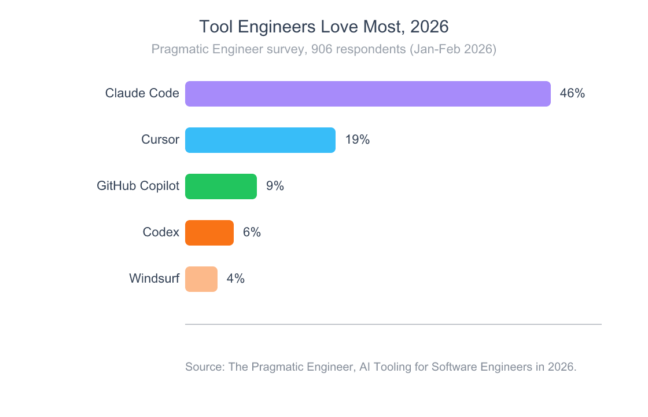This screenshot has height=417, width=648.
Task: Select the 'Codex' category label
Action: 161,232
